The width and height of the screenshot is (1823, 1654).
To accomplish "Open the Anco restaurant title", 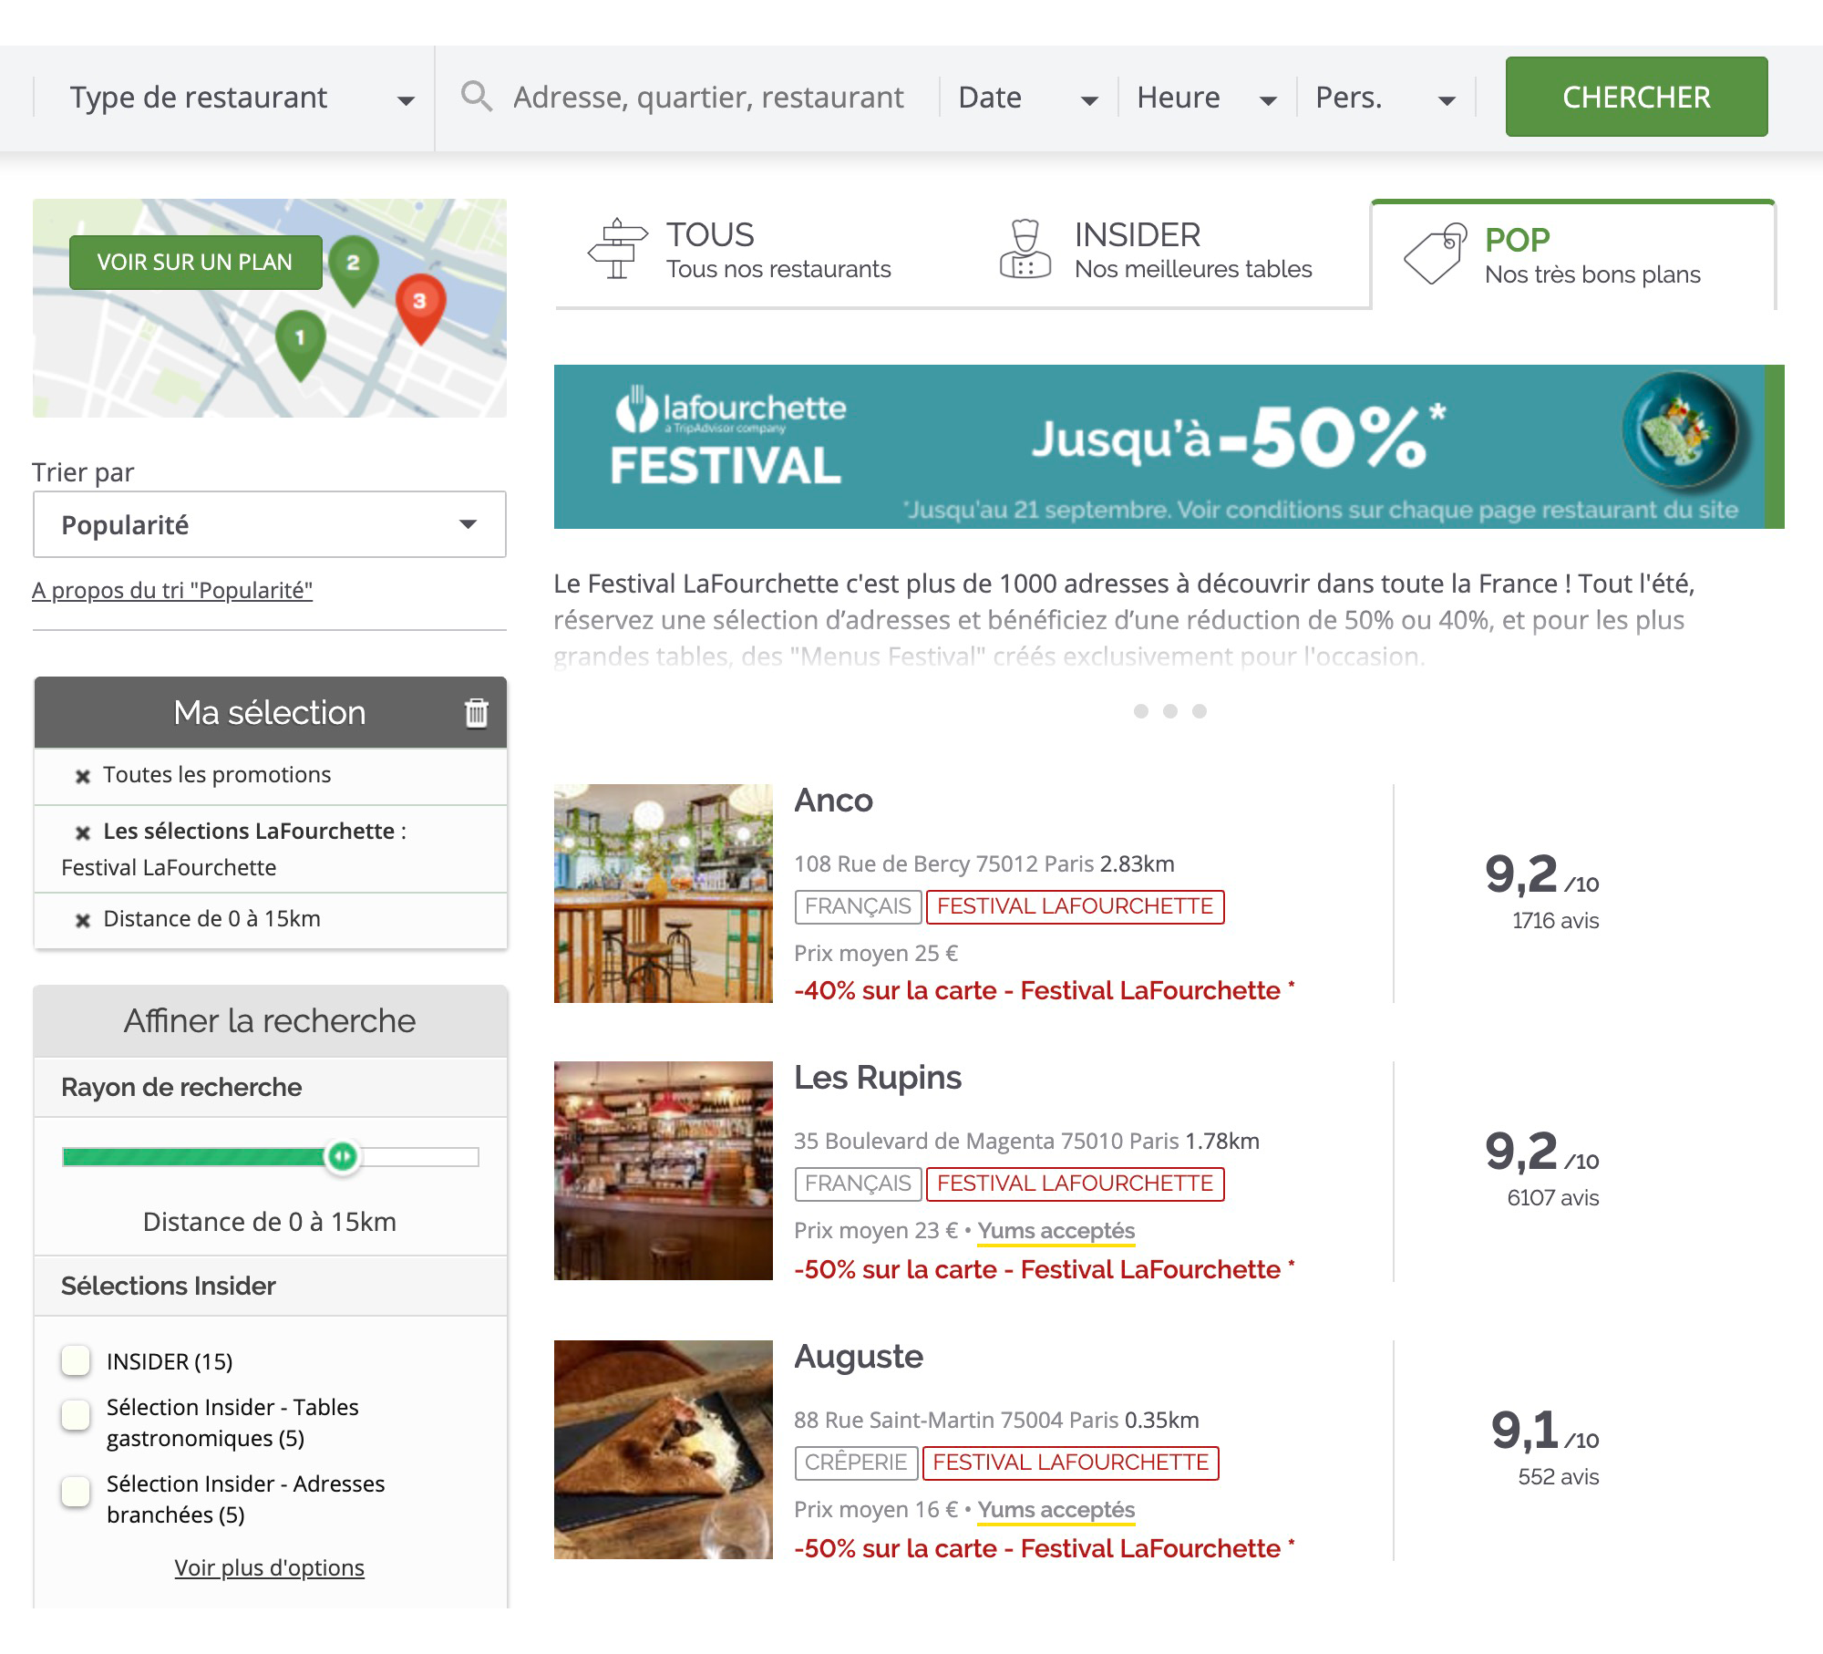I will click(x=833, y=801).
